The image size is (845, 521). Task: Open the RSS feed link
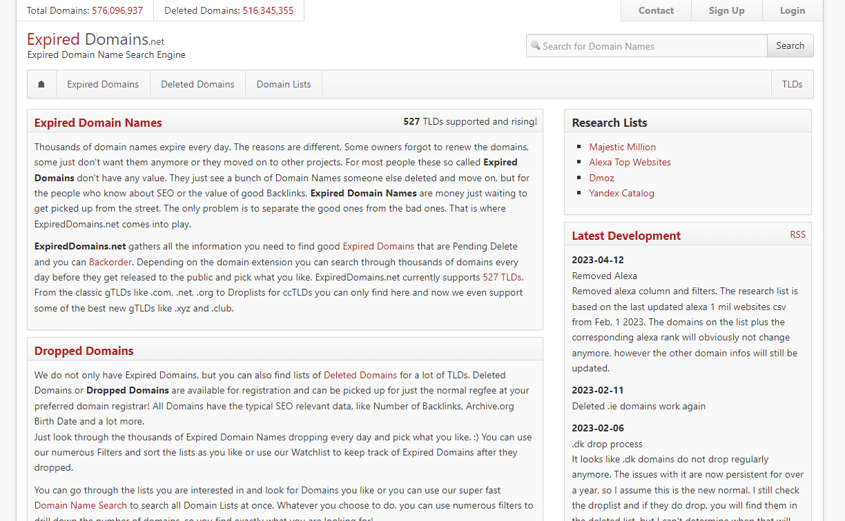tap(798, 234)
